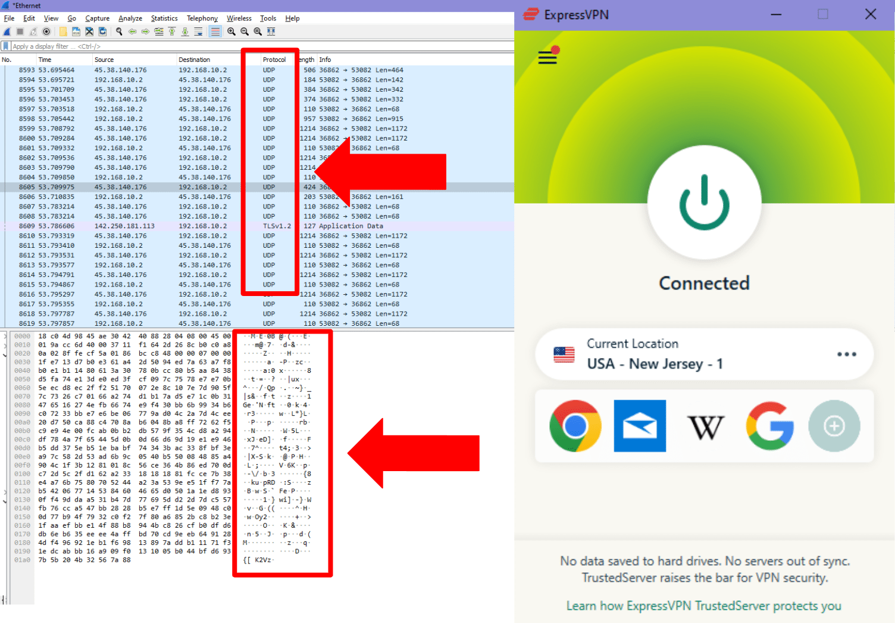Launch the Google shortcut in ExpressVPN
This screenshot has height=623, width=895.
click(x=770, y=426)
